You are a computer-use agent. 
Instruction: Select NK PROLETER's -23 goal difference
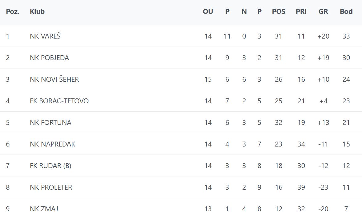323,187
